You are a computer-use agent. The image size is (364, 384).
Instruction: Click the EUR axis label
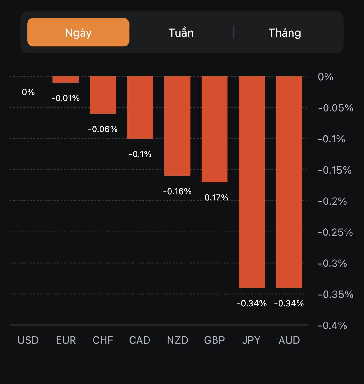(x=66, y=340)
